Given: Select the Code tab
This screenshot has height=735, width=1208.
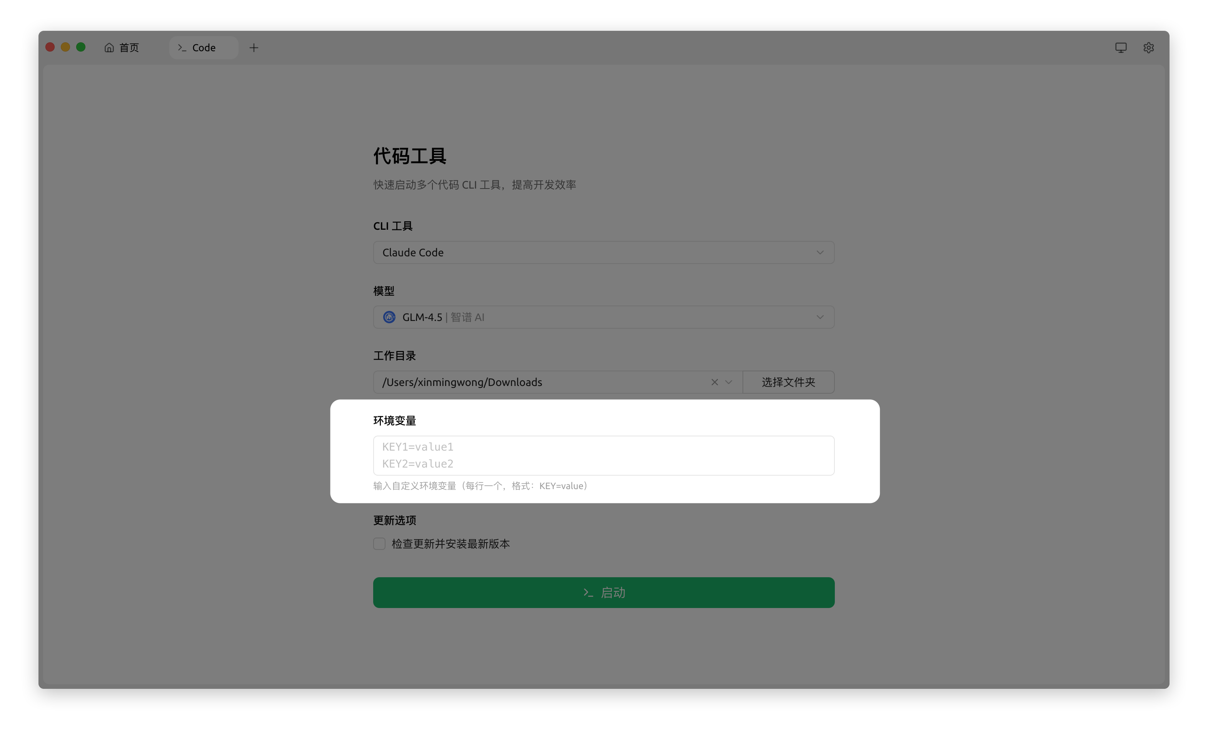Looking at the screenshot, I should 204,48.
